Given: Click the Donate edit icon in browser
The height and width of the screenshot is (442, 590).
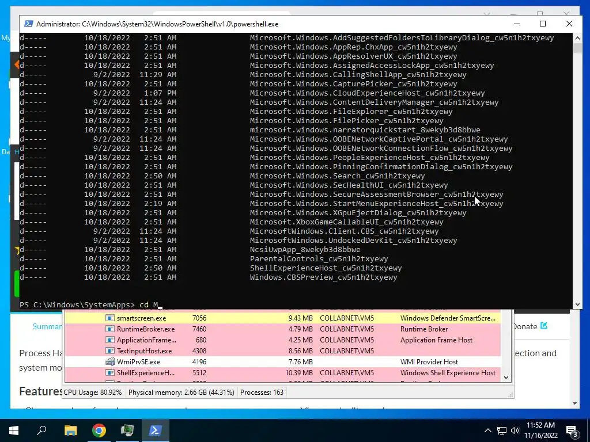Looking at the screenshot, I should coord(544,326).
